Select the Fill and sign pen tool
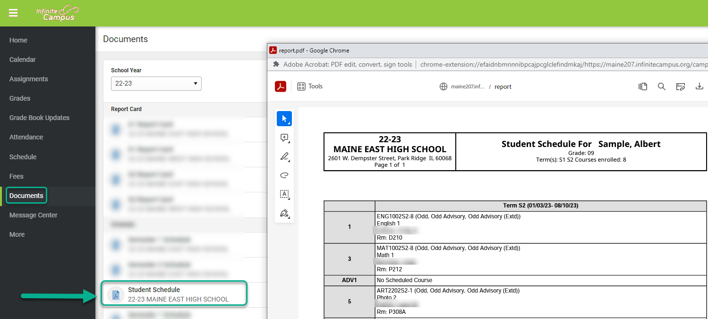 click(x=284, y=213)
